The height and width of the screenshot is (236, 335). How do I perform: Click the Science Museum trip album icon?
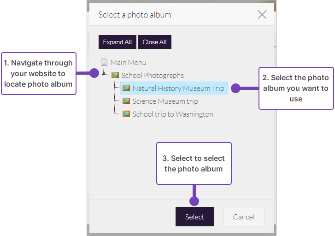pos(126,101)
